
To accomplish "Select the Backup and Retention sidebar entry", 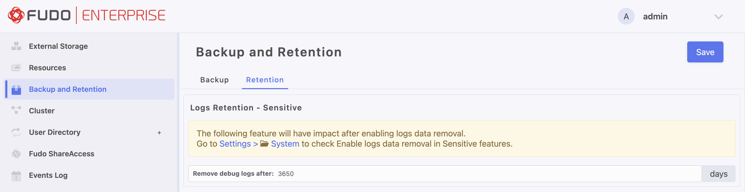I will click(x=68, y=89).
